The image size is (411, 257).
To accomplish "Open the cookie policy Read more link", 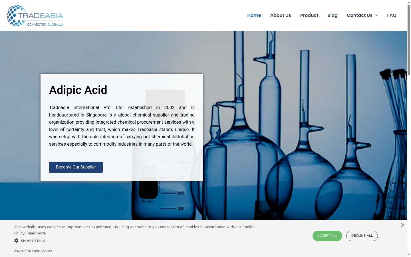I will tap(36, 233).
